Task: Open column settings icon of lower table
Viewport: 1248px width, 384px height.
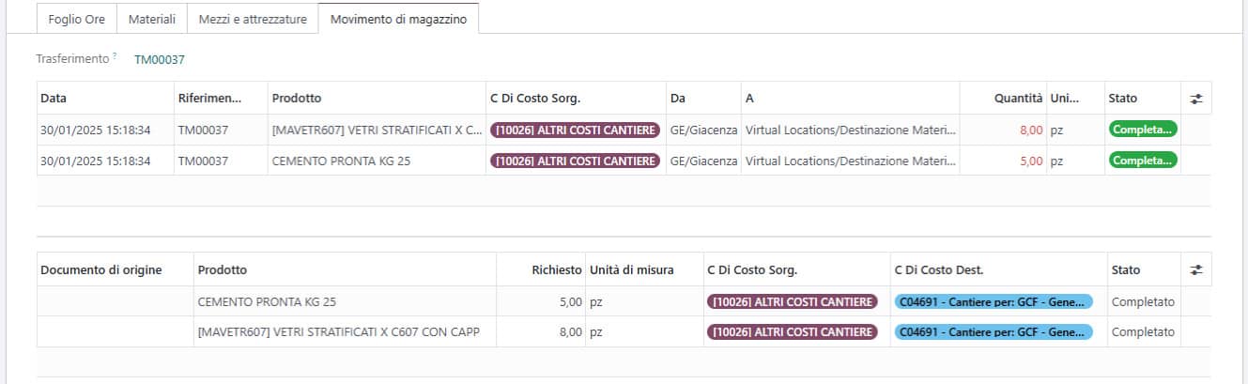Action: (1195, 269)
